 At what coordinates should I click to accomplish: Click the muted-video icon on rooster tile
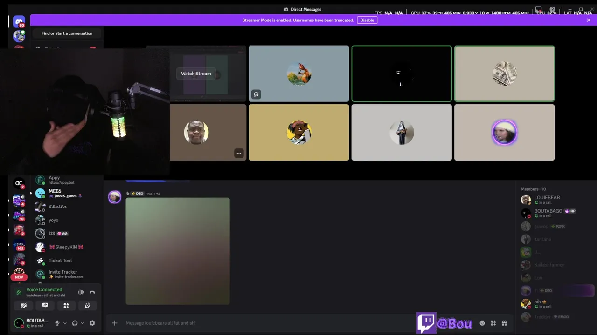click(256, 94)
